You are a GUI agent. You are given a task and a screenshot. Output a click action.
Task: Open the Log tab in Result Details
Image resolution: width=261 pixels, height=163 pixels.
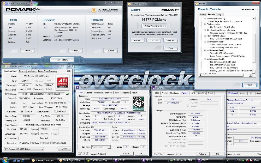(x=220, y=14)
